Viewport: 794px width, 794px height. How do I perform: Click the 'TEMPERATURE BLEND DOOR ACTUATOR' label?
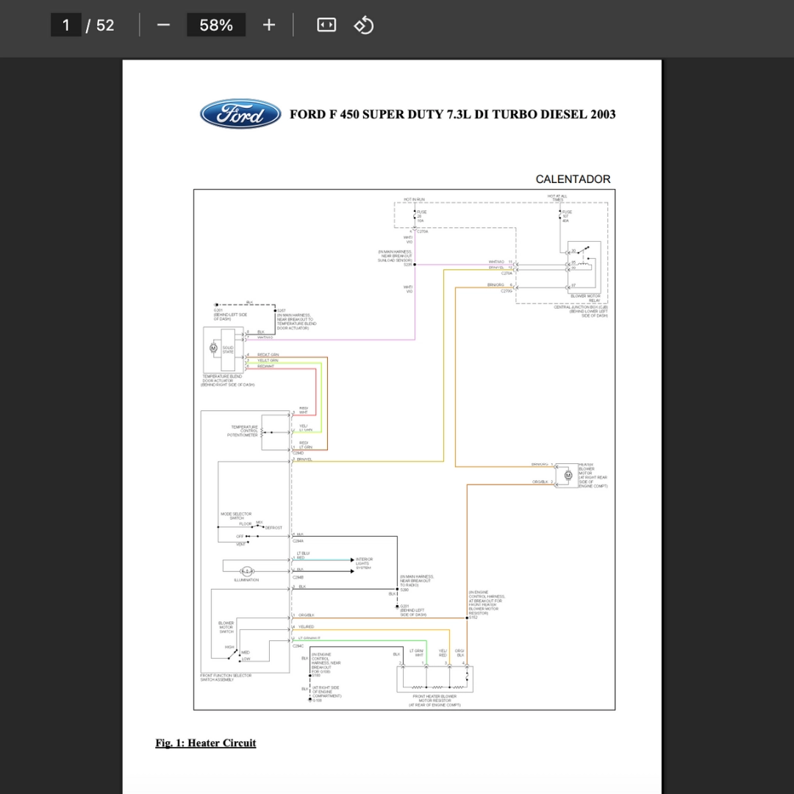[222, 379]
